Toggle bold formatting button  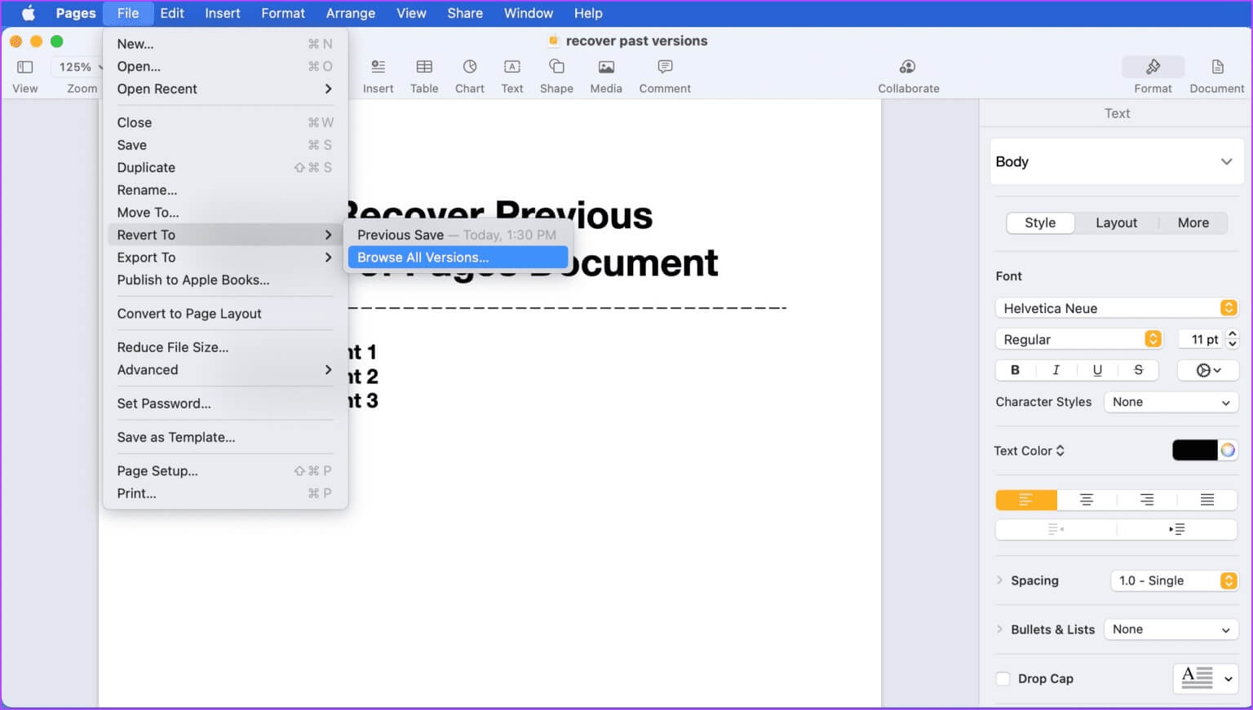point(1015,370)
